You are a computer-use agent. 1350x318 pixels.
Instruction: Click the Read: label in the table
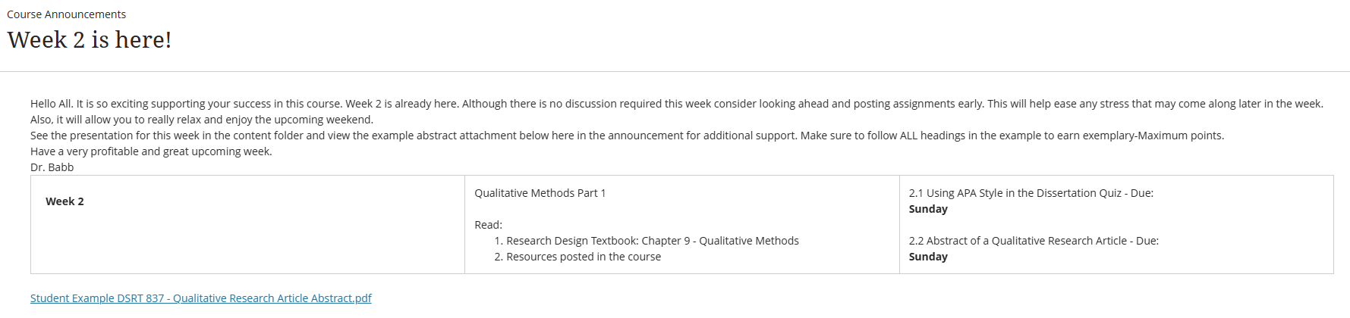click(489, 225)
